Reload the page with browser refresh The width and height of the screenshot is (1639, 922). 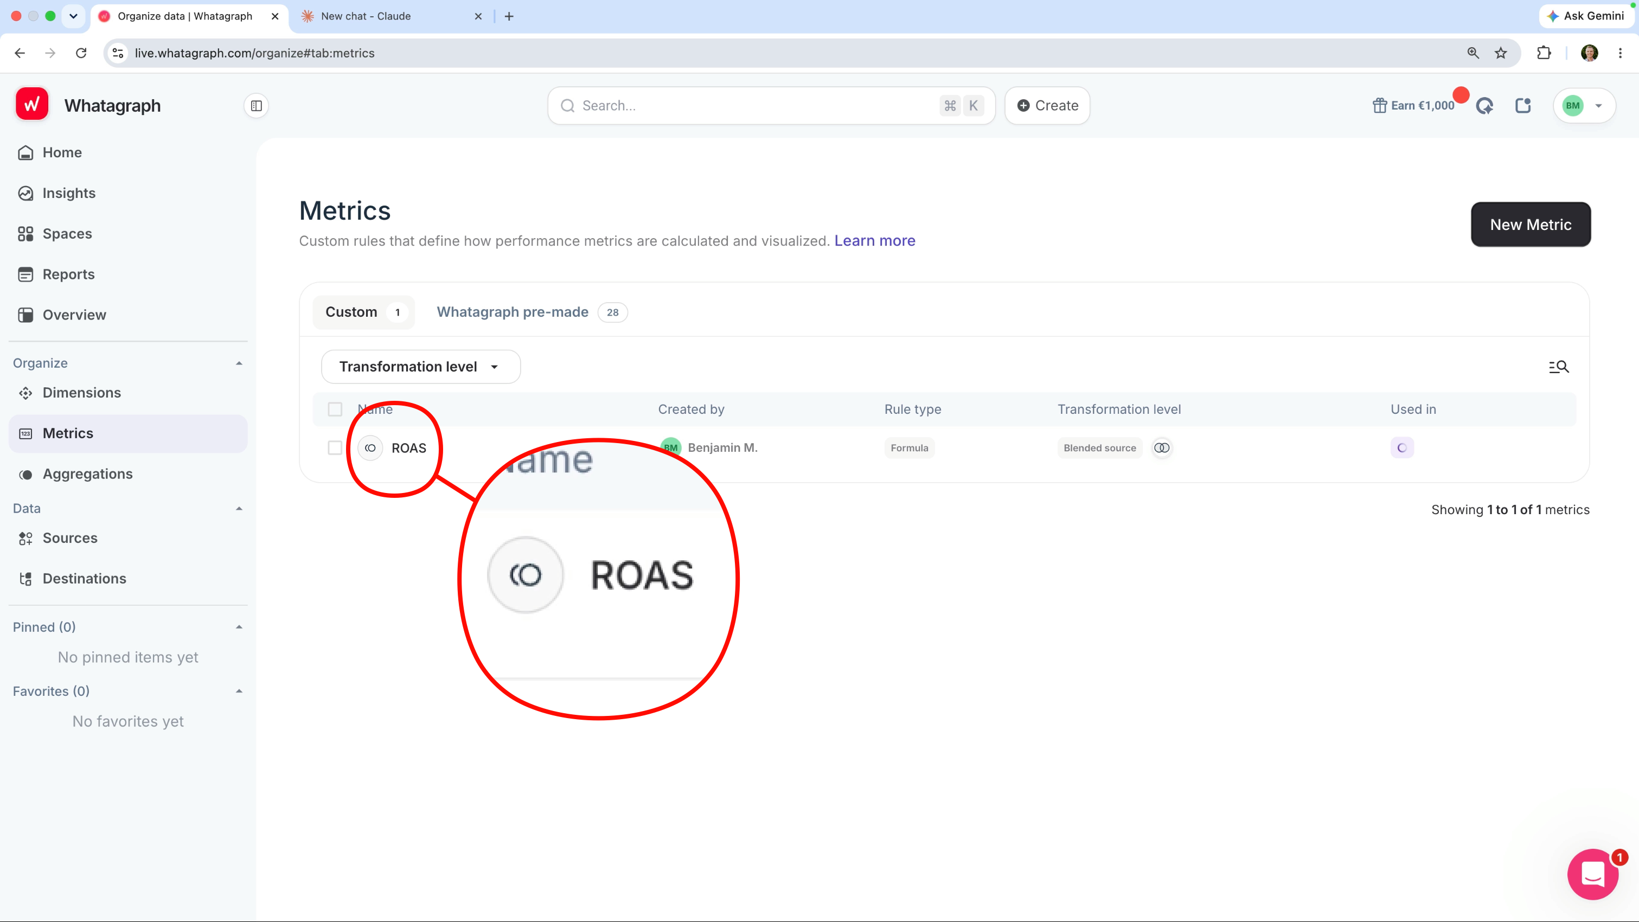coord(81,53)
